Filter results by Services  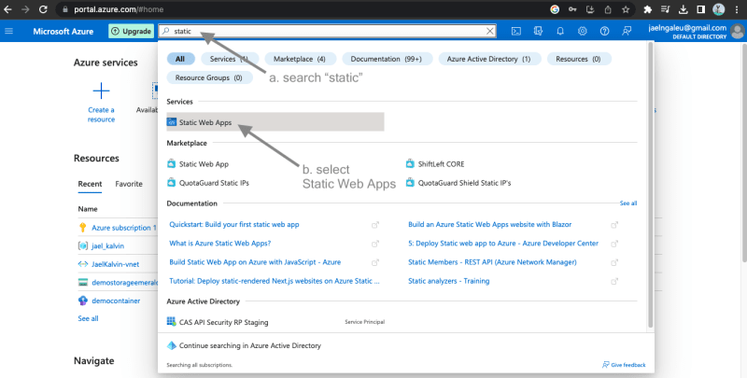coord(230,59)
